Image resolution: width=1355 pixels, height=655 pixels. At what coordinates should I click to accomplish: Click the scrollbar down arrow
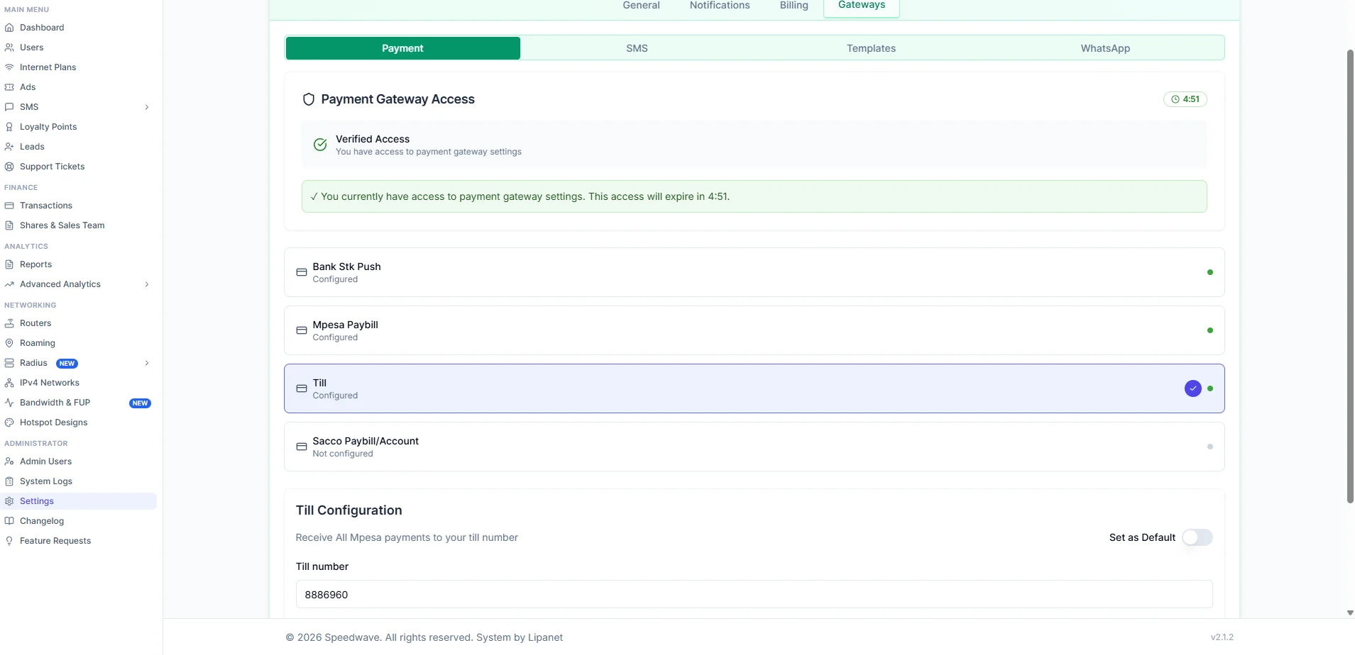coord(1350,613)
